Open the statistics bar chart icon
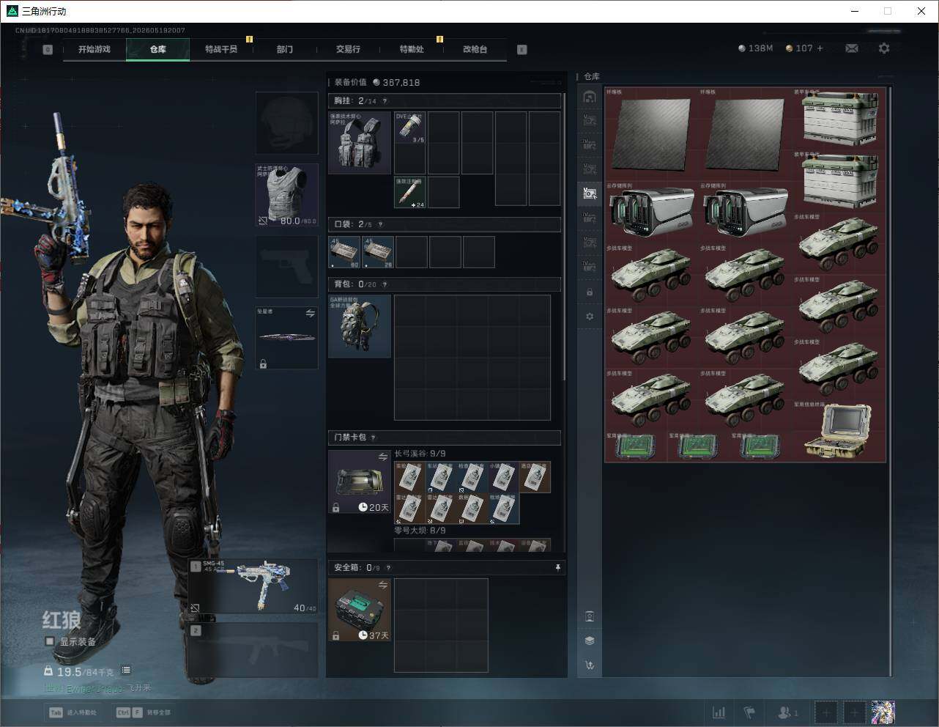This screenshot has width=939, height=727. pos(719,712)
